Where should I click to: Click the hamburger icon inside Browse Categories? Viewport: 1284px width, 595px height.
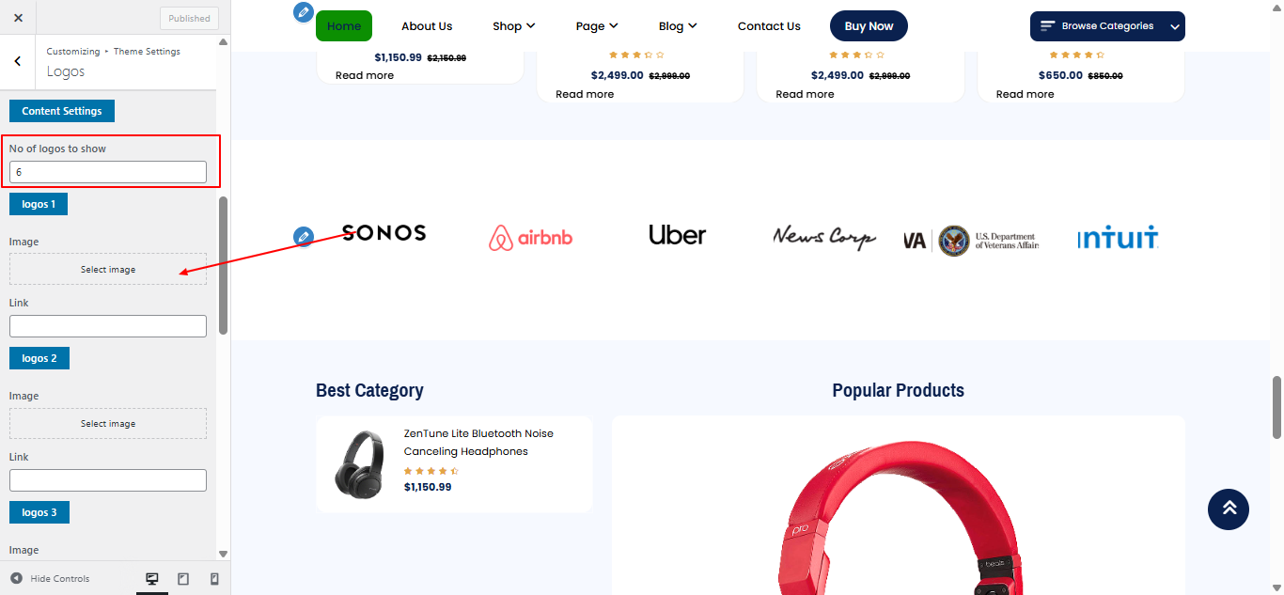tap(1047, 25)
